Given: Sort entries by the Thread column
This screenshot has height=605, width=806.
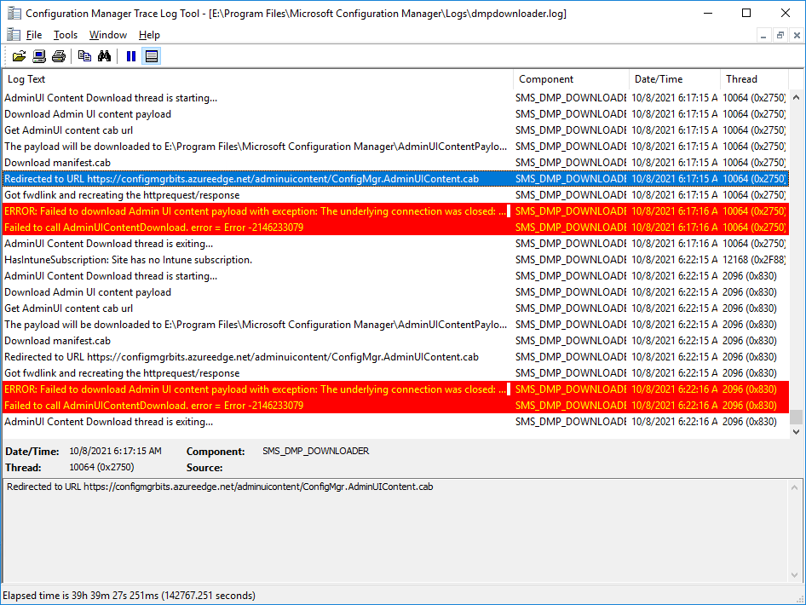Looking at the screenshot, I should [740, 78].
